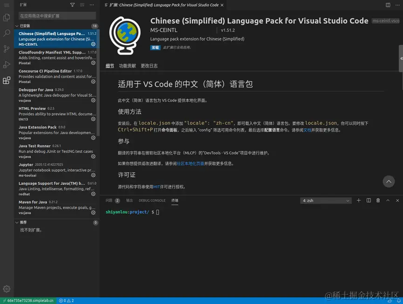Open gear menu for Java Extension Pack
Image resolution: width=403 pixels, height=304 pixels.
(x=93, y=138)
